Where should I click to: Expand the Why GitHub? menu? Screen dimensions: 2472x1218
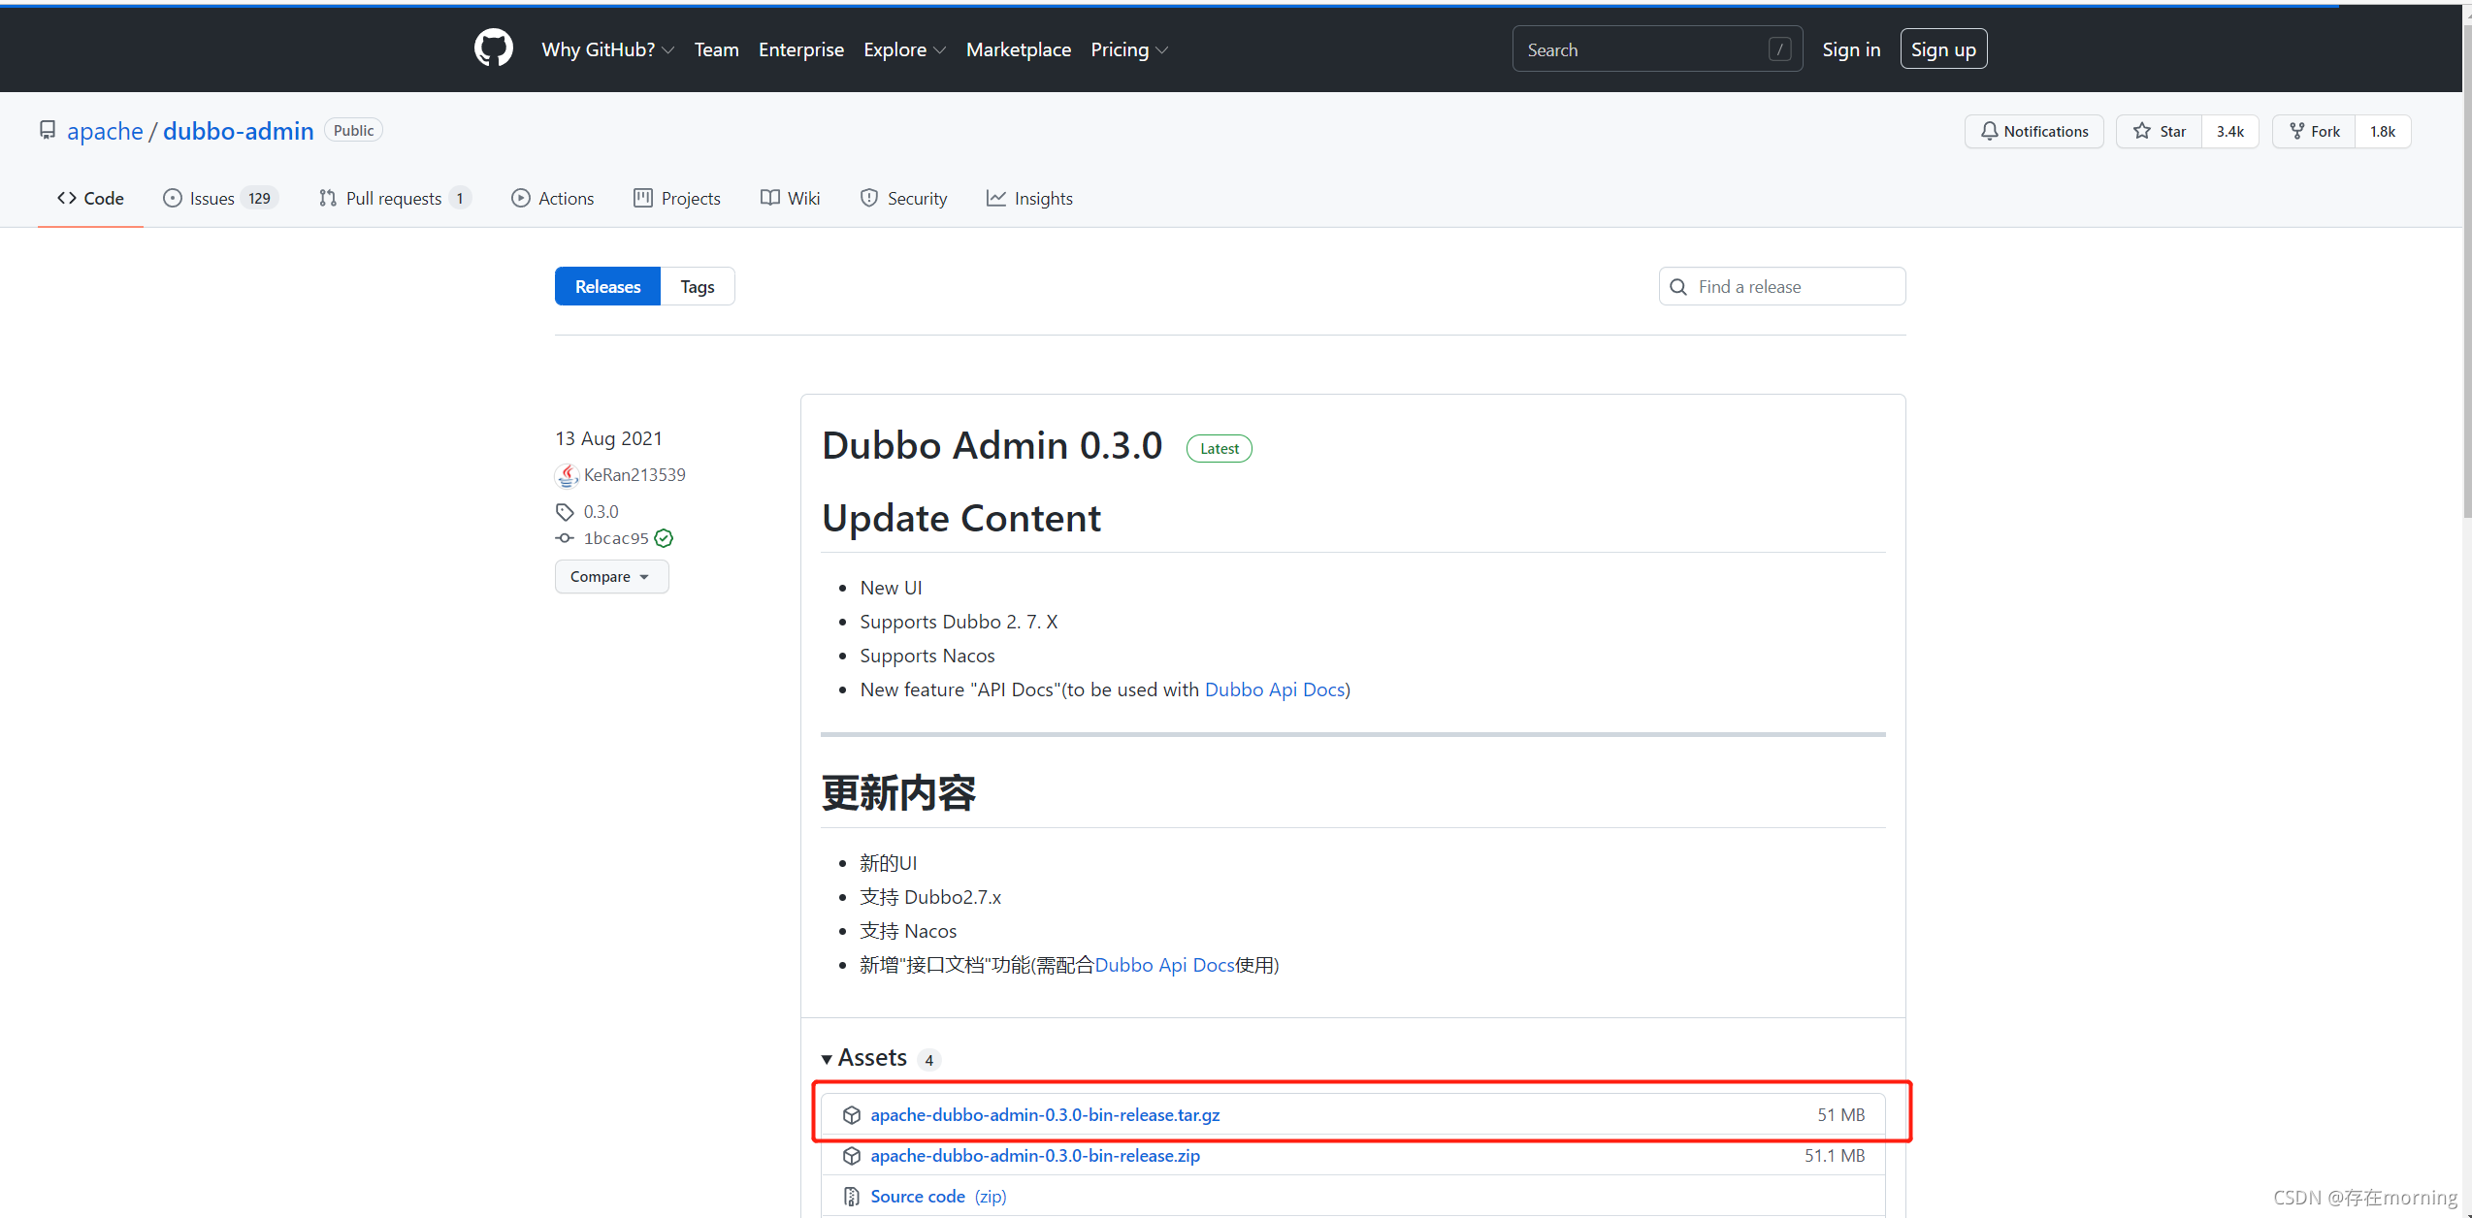pyautogui.click(x=607, y=49)
